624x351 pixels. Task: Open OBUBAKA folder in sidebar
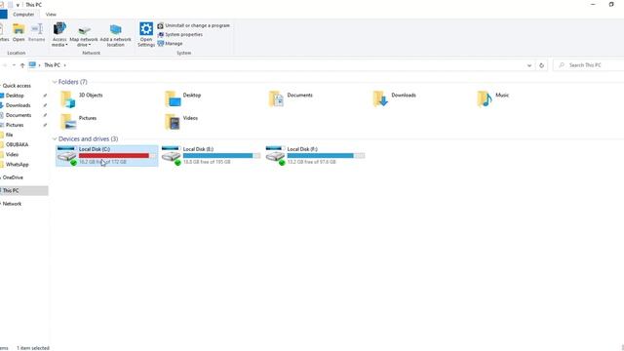(x=17, y=145)
